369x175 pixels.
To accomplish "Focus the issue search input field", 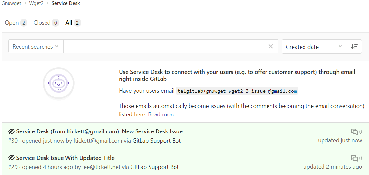I will 164,46.
